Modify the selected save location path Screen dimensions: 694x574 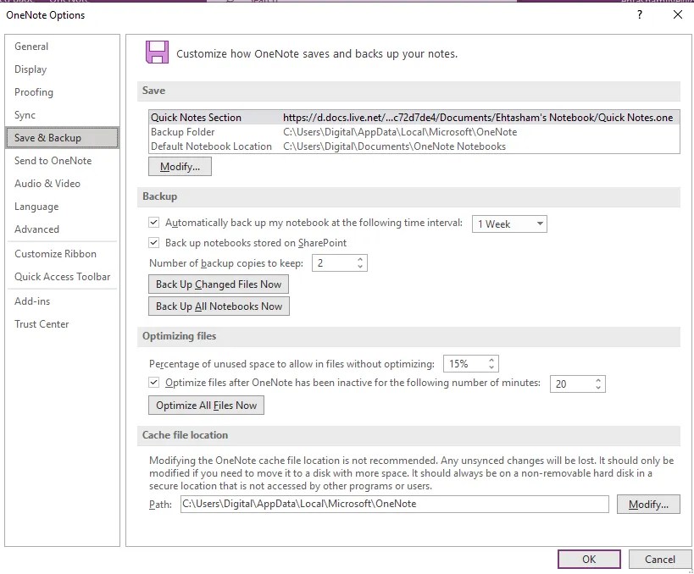(179, 166)
